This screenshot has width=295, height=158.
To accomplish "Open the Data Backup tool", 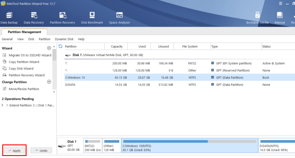I will click(9, 18).
